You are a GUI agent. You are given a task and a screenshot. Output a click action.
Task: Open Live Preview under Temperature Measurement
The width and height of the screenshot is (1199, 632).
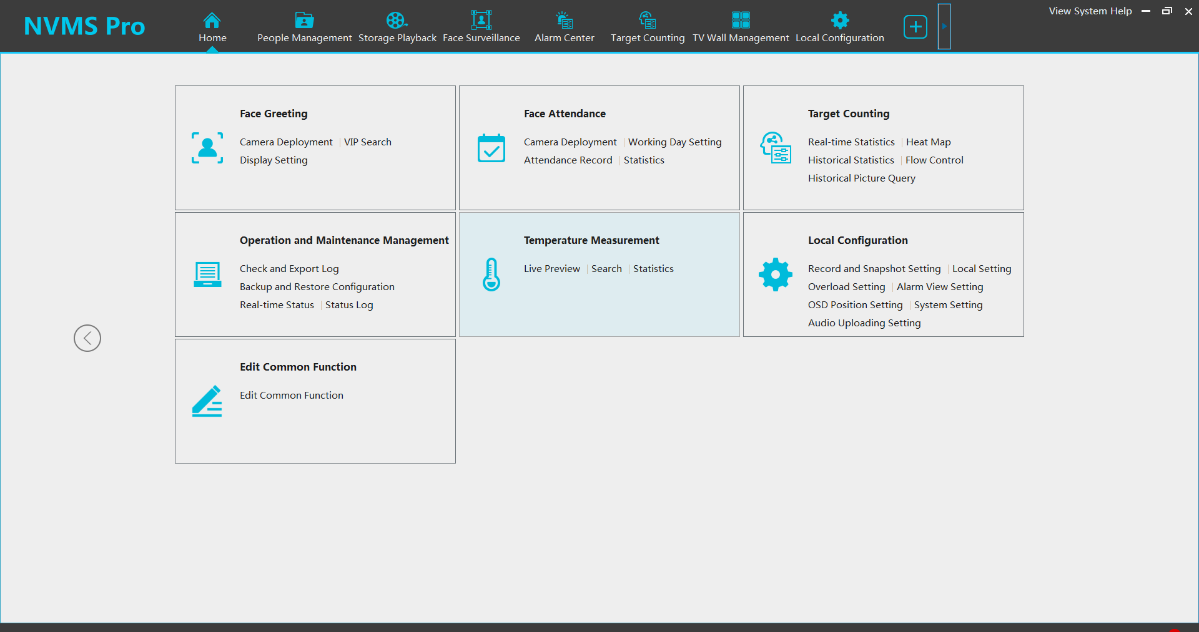coord(551,269)
